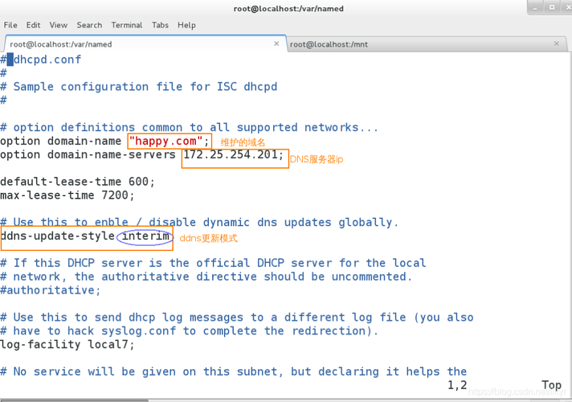Click the No service will be given comment
Screen dimensions: 572x402
[234, 371]
